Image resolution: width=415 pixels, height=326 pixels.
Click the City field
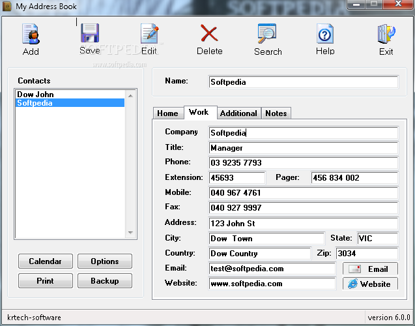pyautogui.click(x=266, y=239)
